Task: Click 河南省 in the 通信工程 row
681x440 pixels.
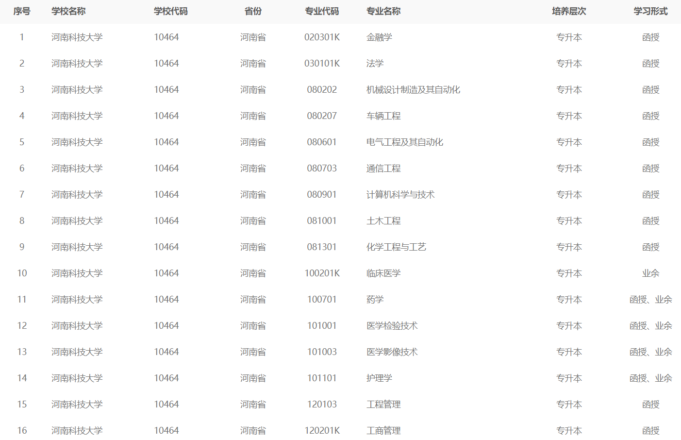Action: pos(253,169)
